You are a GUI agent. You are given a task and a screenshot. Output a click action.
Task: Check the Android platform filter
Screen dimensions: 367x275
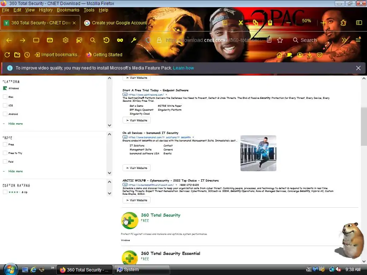[x=5, y=114]
